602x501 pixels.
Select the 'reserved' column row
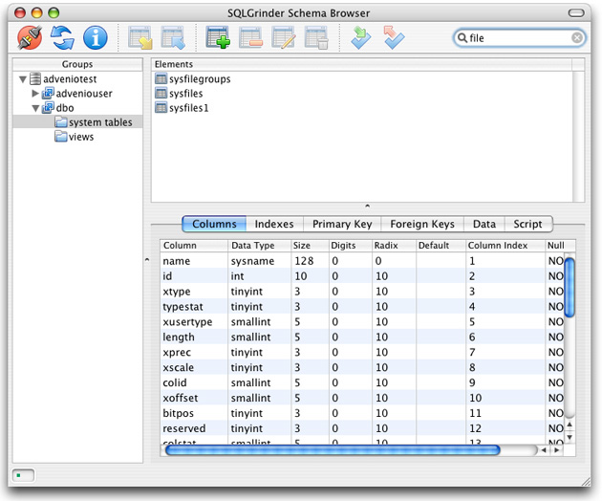pos(361,428)
